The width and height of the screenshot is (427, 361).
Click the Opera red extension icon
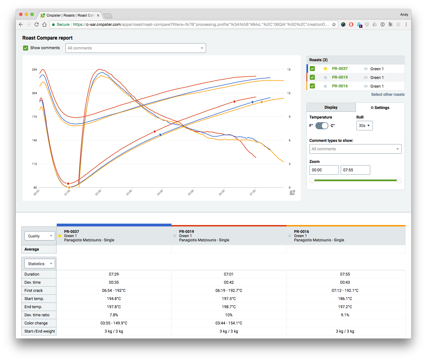[x=351, y=24]
